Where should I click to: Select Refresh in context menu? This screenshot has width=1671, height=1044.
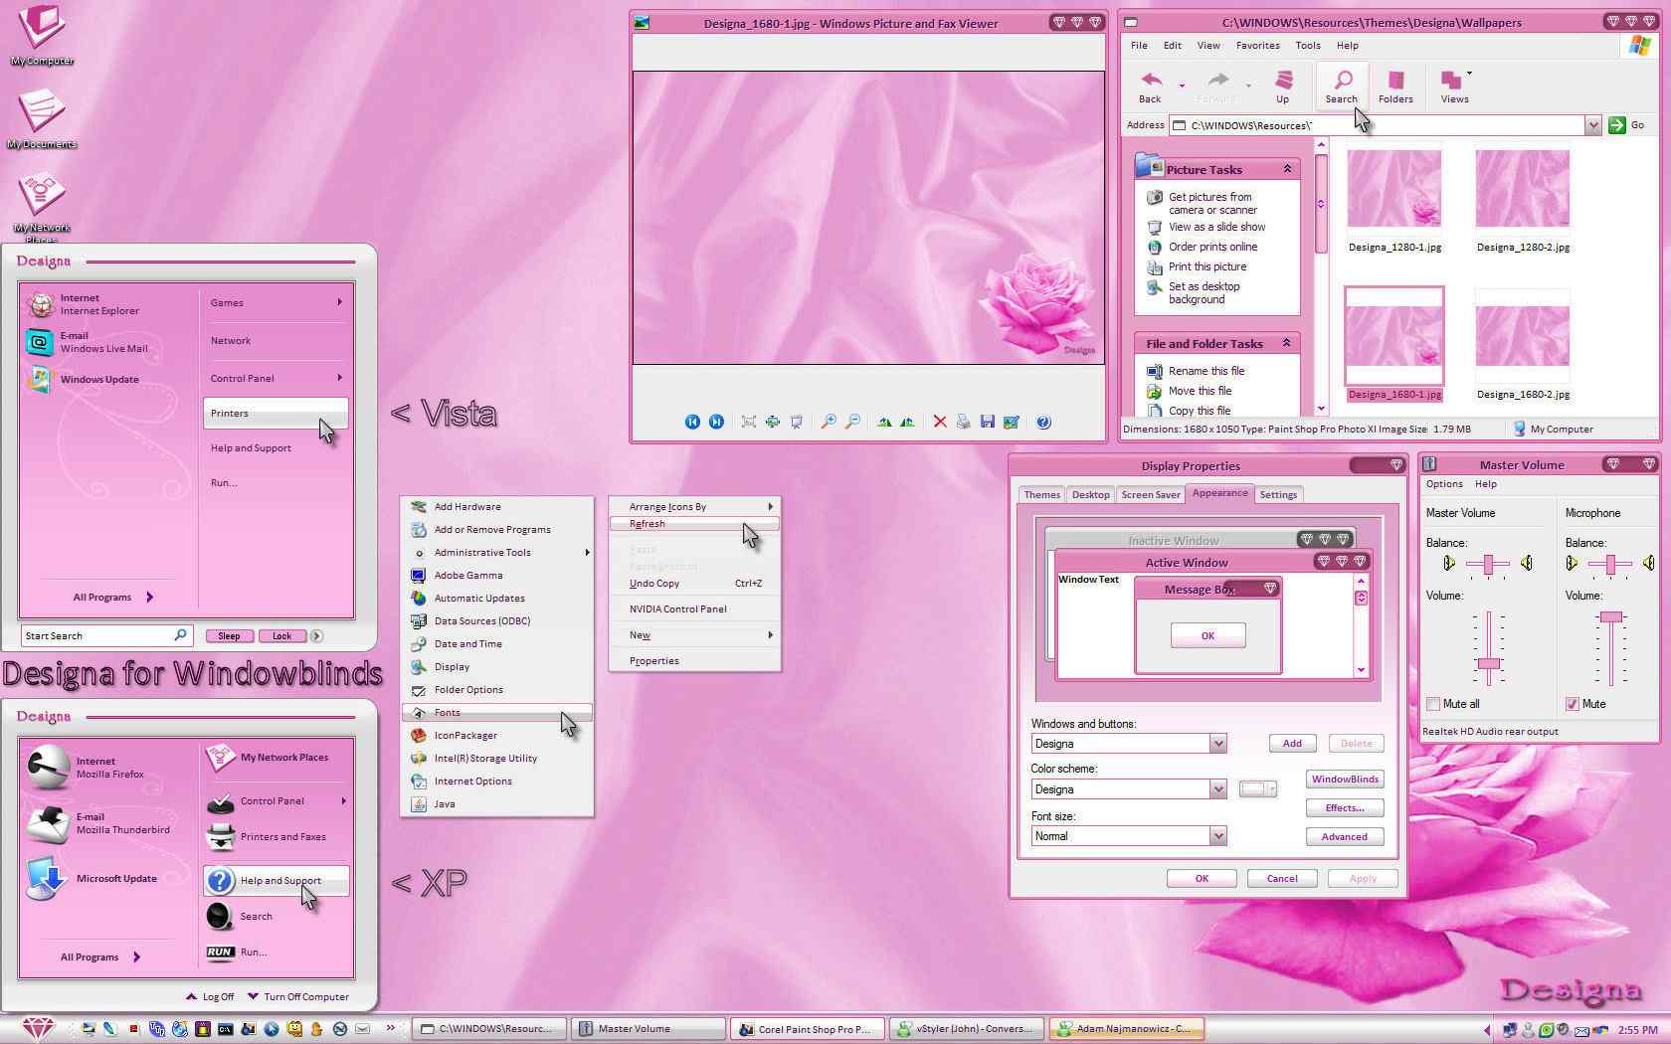coord(694,524)
